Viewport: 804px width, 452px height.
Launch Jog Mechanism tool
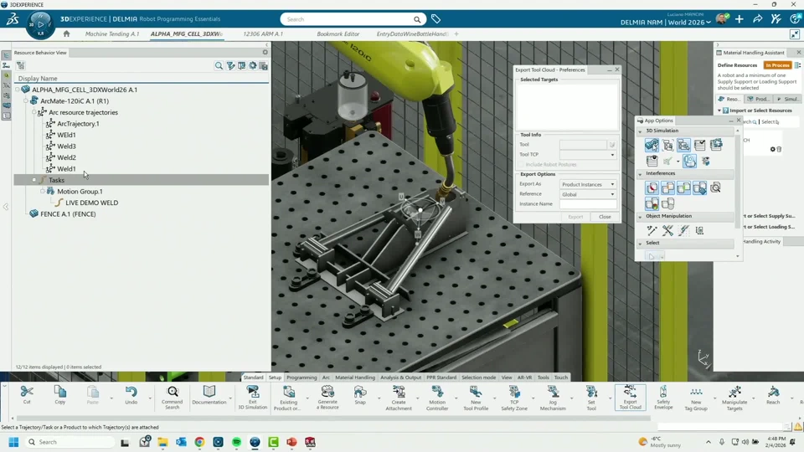point(553,398)
